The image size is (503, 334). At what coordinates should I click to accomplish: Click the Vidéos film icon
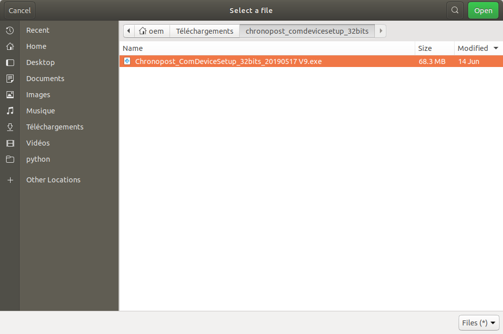pos(10,143)
